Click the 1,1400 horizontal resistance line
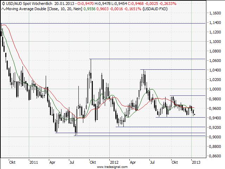The image size is (225, 169). pyautogui.click(x=105, y=23)
